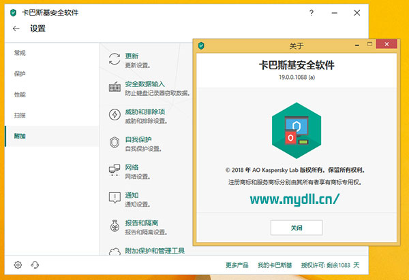Open the 安全数据输入 link

point(145,84)
